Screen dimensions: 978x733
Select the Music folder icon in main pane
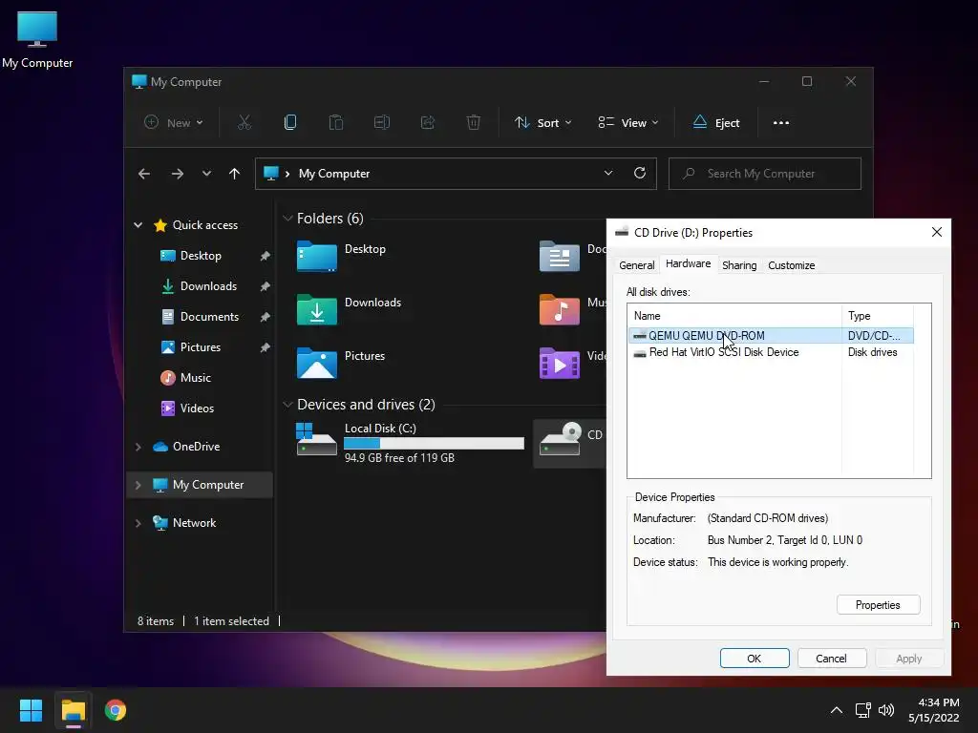[560, 309]
